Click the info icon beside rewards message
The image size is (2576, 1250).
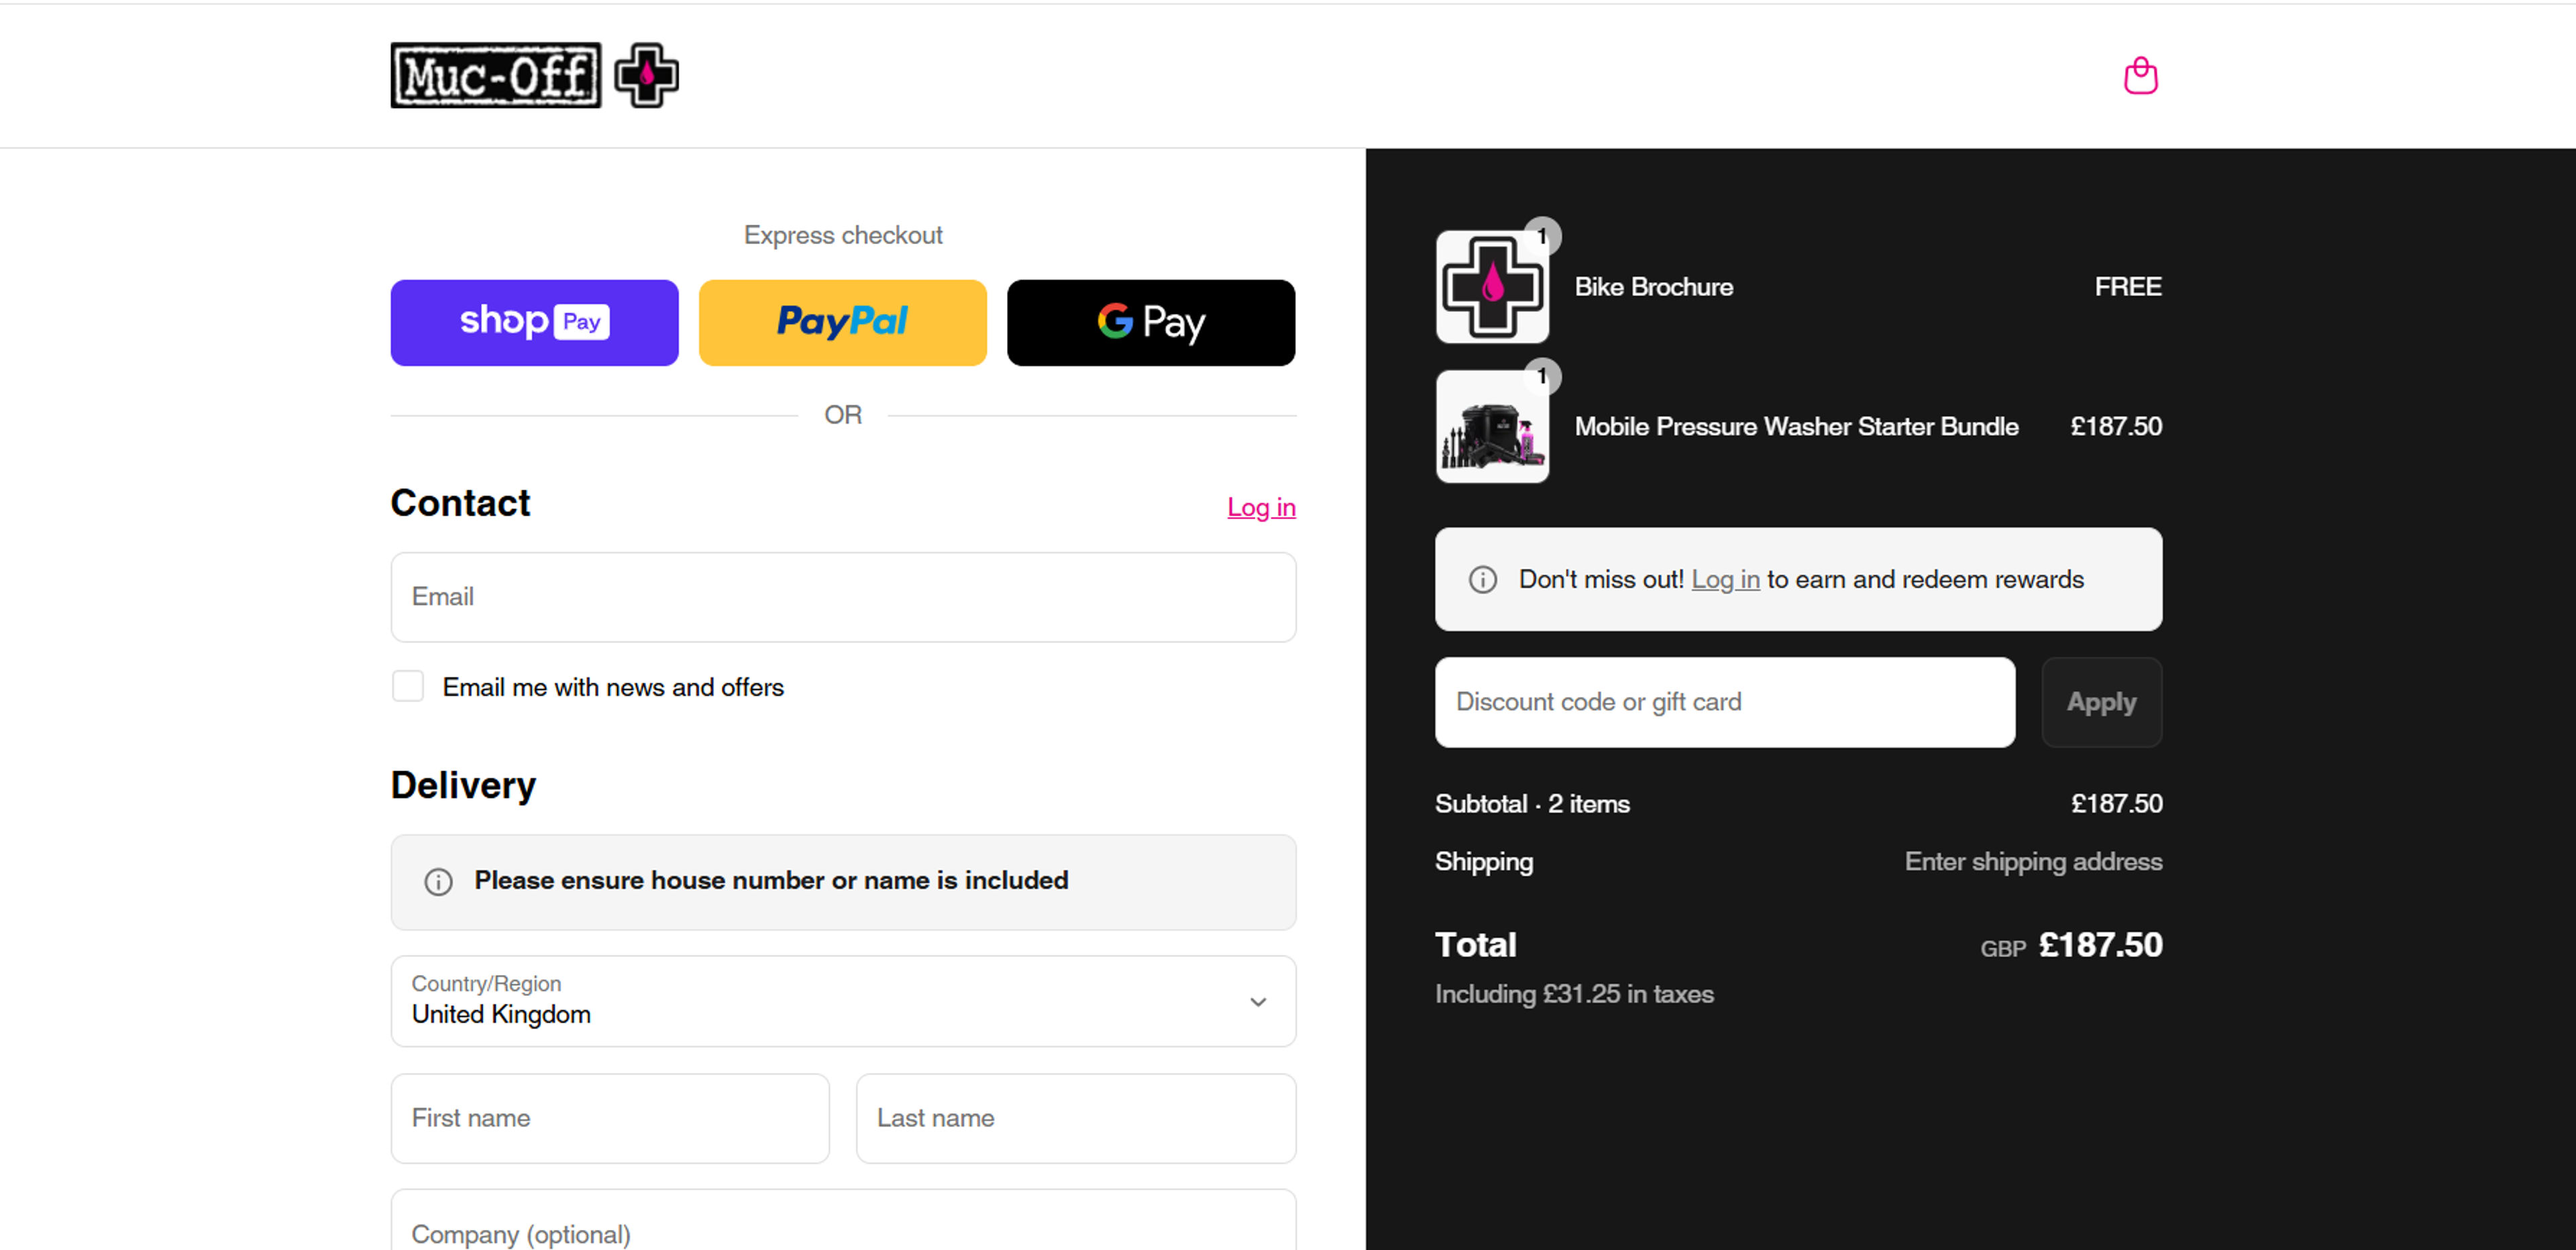tap(1482, 580)
